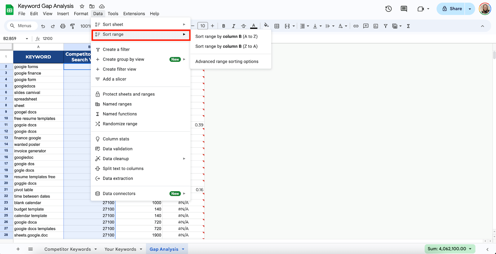Toggle bold formatting
This screenshot has height=254, width=496.
pos(224,26)
